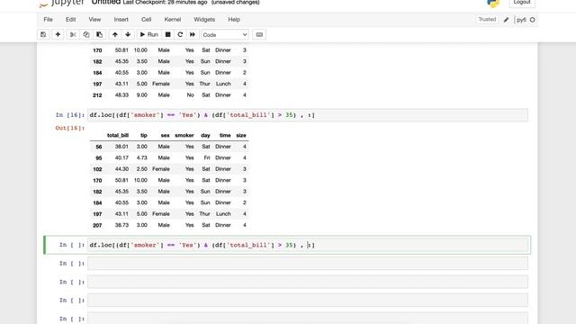Viewport: 576px width, 324px height.
Task: Click the Logout button
Action: (522, 2)
